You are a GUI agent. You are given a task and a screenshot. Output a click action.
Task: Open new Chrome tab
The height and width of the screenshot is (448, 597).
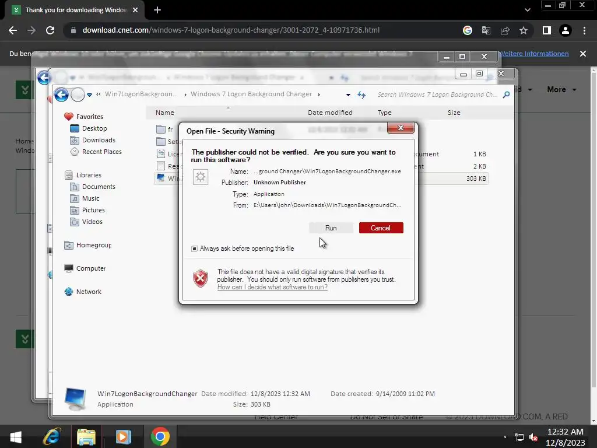point(157,10)
